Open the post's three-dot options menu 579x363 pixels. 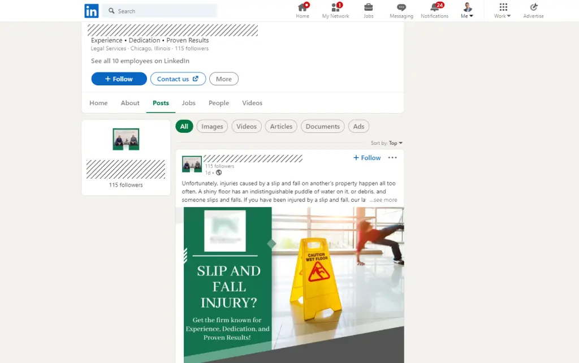tap(392, 158)
